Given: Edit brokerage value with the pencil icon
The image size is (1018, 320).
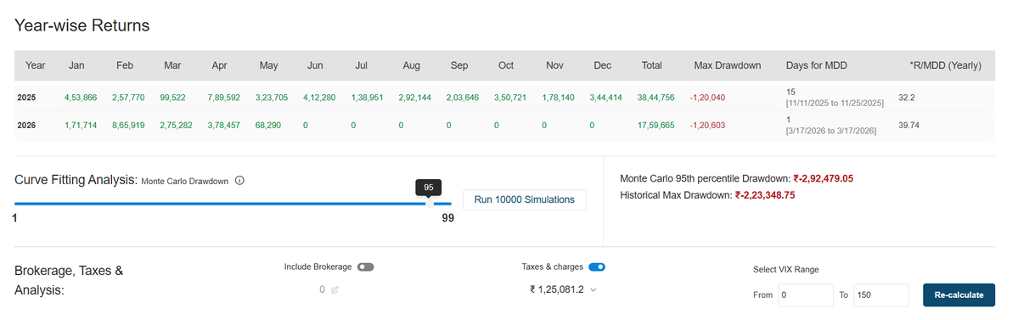Looking at the screenshot, I should [335, 290].
